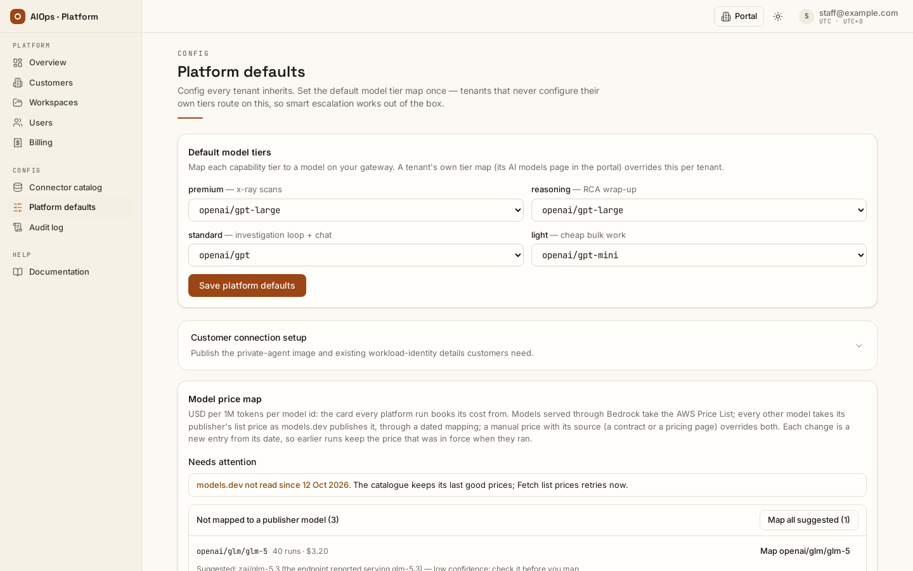Toggle the light/dark theme sun icon
Image resolution: width=913 pixels, height=571 pixels.
[778, 16]
